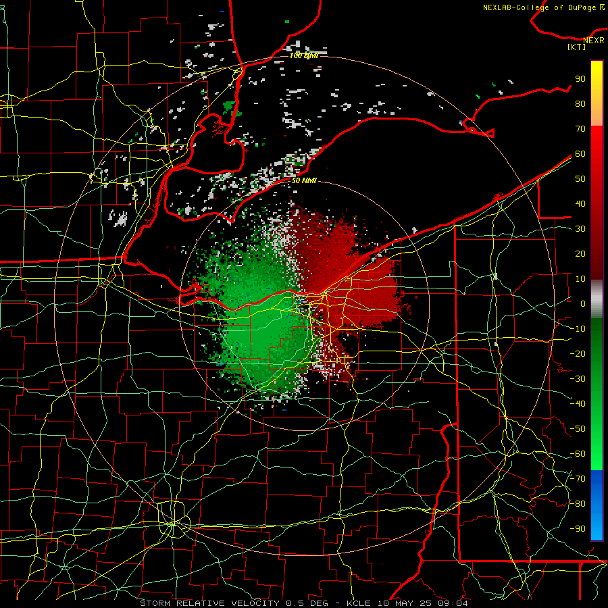Click the 50 NMI range ring label

[304, 180]
